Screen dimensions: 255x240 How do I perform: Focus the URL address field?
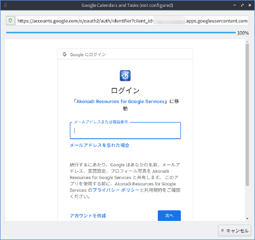[132, 21]
